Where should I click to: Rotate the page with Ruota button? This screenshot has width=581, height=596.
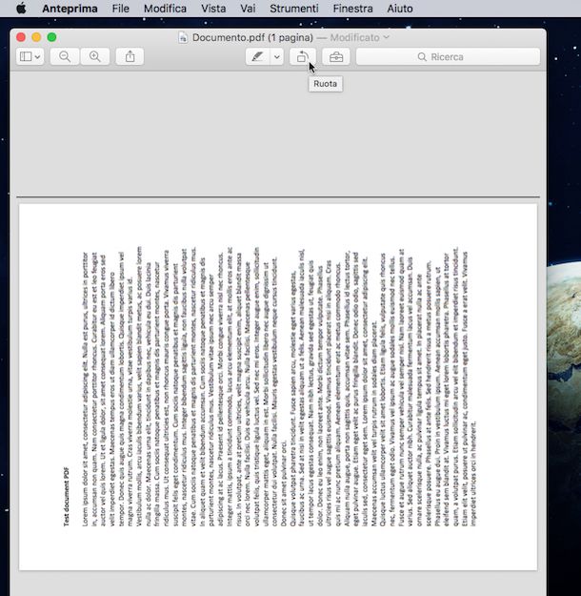tap(303, 56)
